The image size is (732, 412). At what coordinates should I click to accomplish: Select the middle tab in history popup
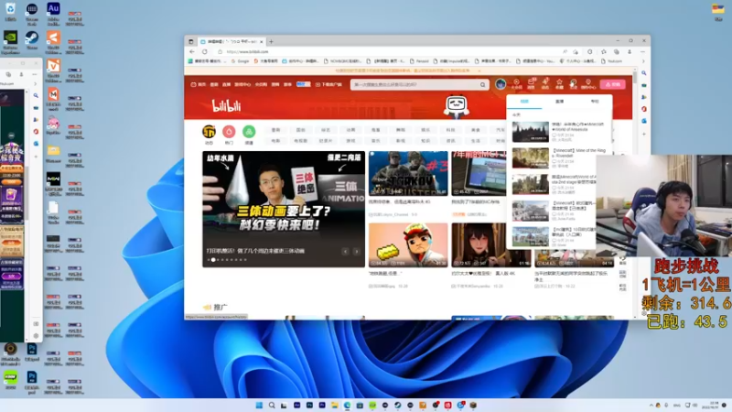point(559,102)
